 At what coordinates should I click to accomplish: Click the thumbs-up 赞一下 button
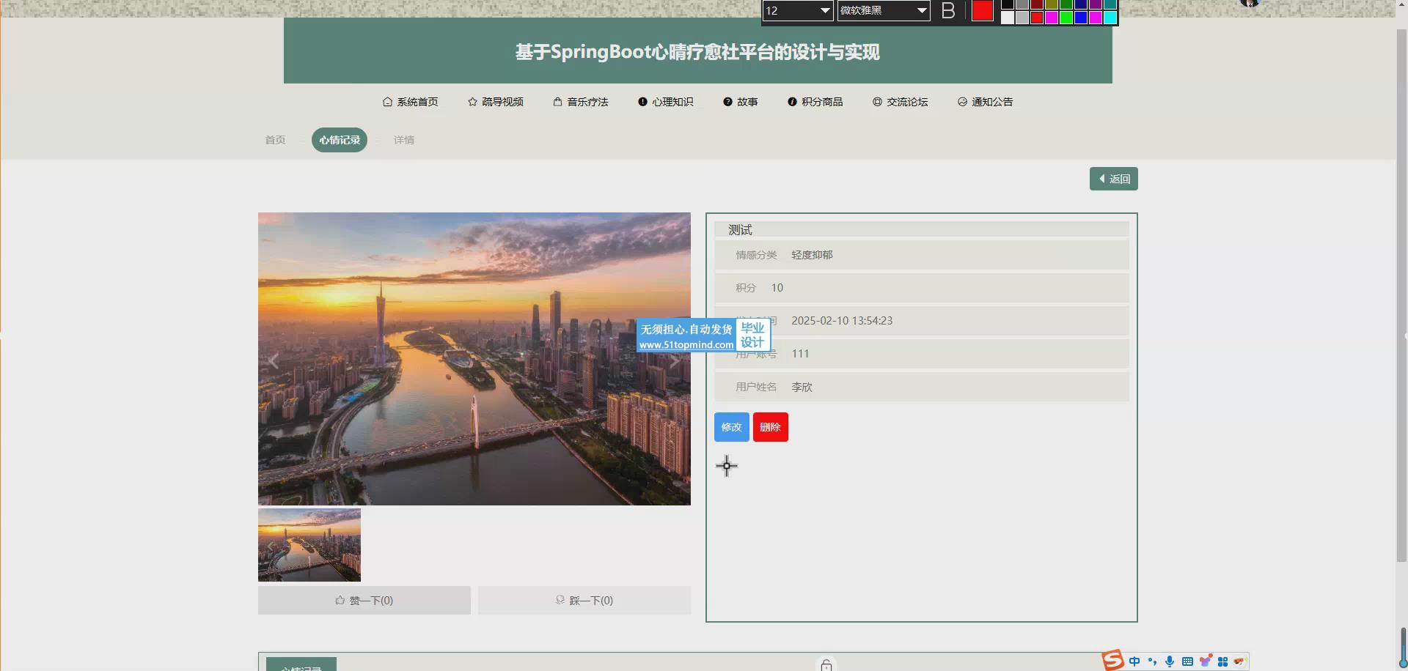pos(364,600)
